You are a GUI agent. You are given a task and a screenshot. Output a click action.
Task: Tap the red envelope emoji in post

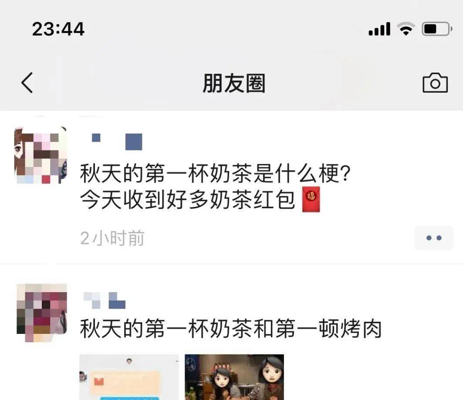coord(311,200)
